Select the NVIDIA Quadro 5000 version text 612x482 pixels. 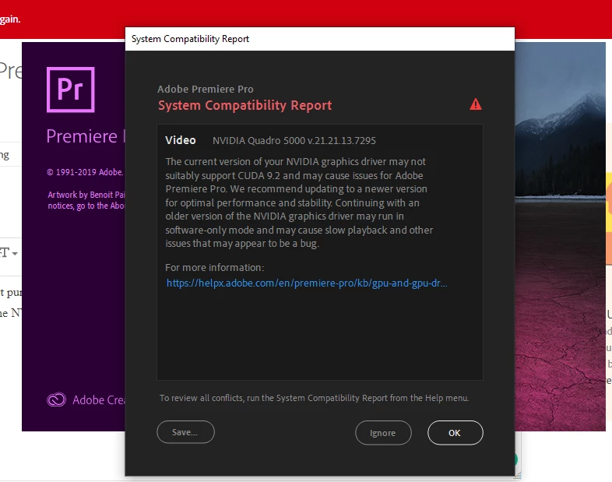point(294,140)
